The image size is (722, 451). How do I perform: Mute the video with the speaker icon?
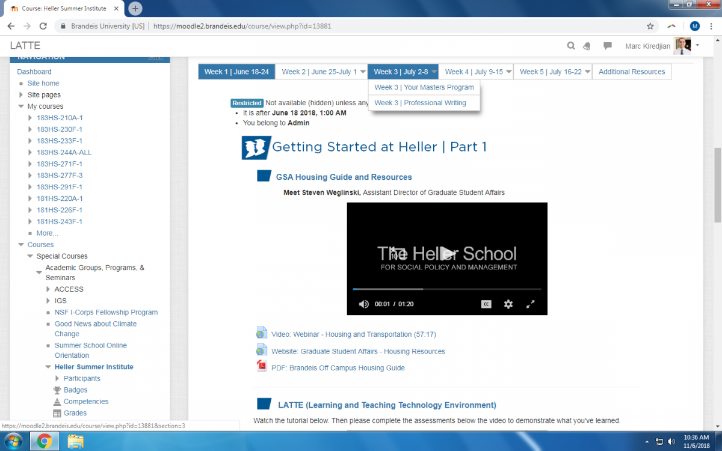click(363, 304)
